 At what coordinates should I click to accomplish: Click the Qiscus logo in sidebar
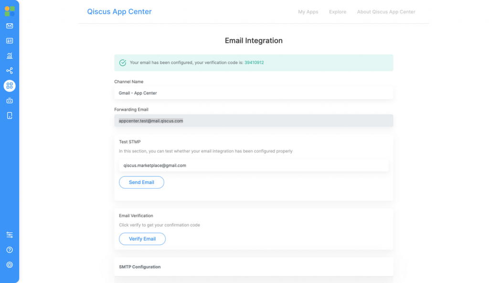(x=10, y=11)
